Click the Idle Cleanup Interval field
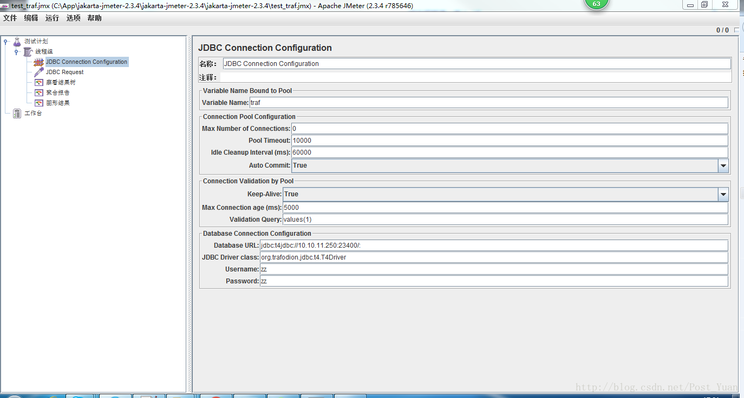Screen dimensions: 744x398 [x=510, y=152]
